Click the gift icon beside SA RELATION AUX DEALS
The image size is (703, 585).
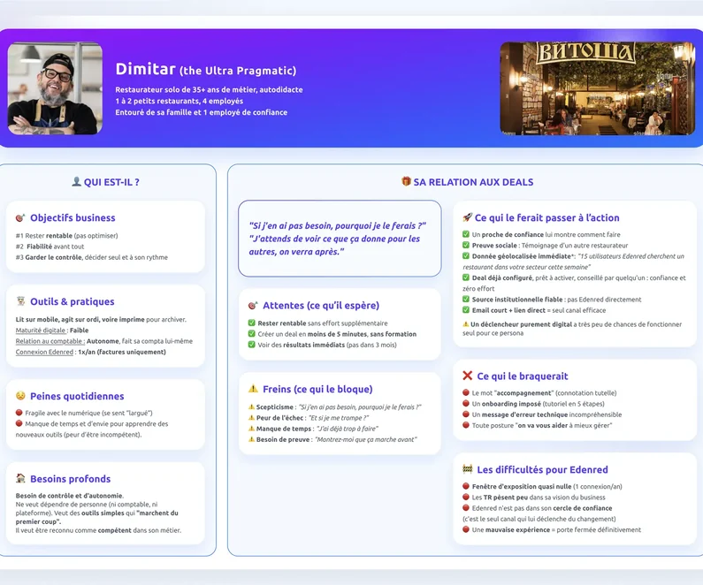click(406, 181)
